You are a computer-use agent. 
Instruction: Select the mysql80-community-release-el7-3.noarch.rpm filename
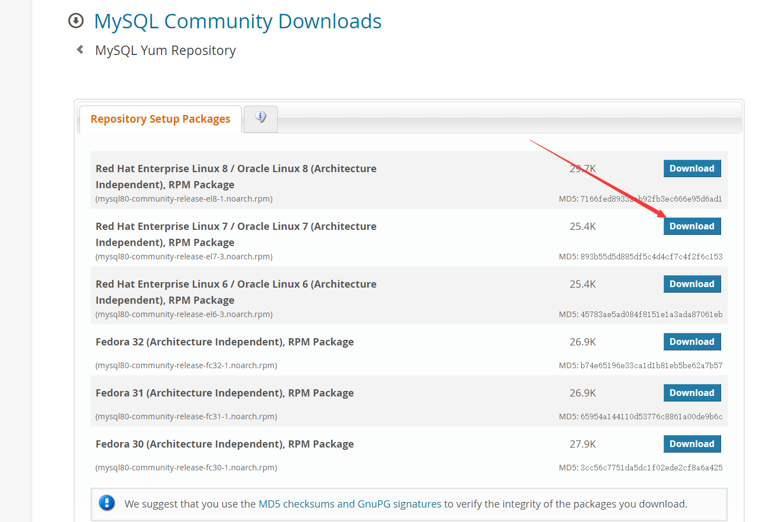pos(184,257)
